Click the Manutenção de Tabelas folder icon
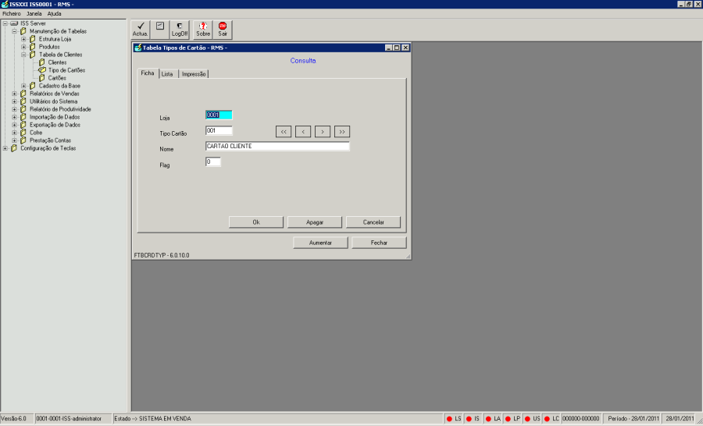This screenshot has width=703, height=426. tap(23, 31)
